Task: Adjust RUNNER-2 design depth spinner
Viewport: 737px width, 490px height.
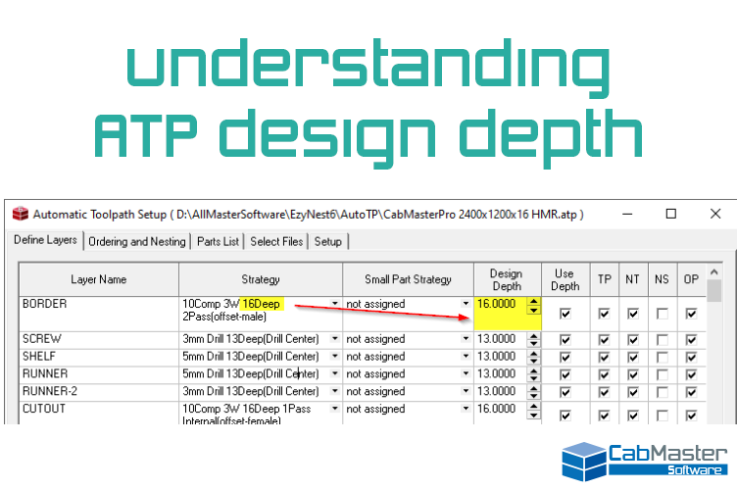Action: tap(533, 392)
